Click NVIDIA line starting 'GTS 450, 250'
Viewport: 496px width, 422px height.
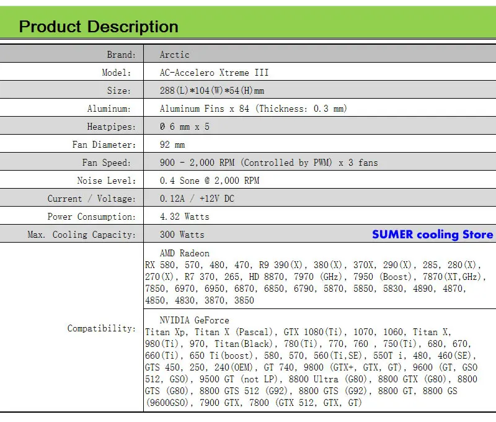[x=311, y=367]
